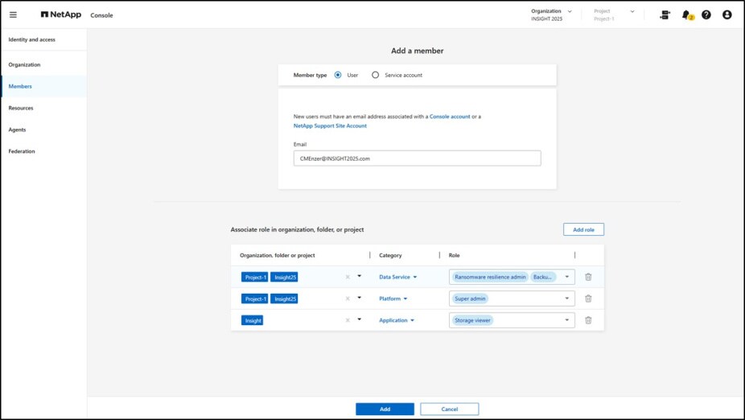Click the Add role button
The height and width of the screenshot is (420, 745).
[583, 229]
